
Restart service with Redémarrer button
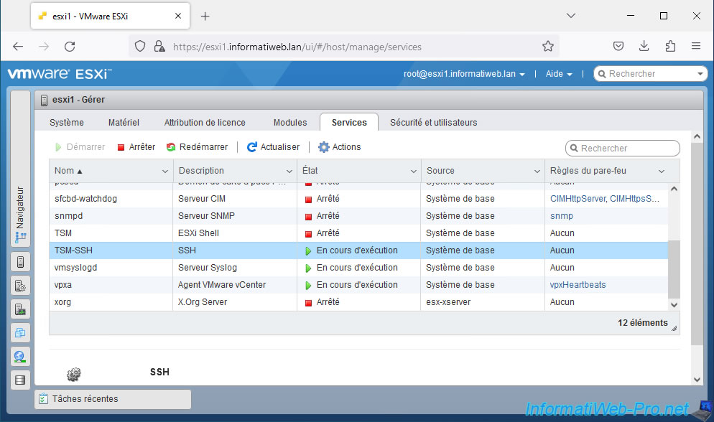click(x=197, y=147)
